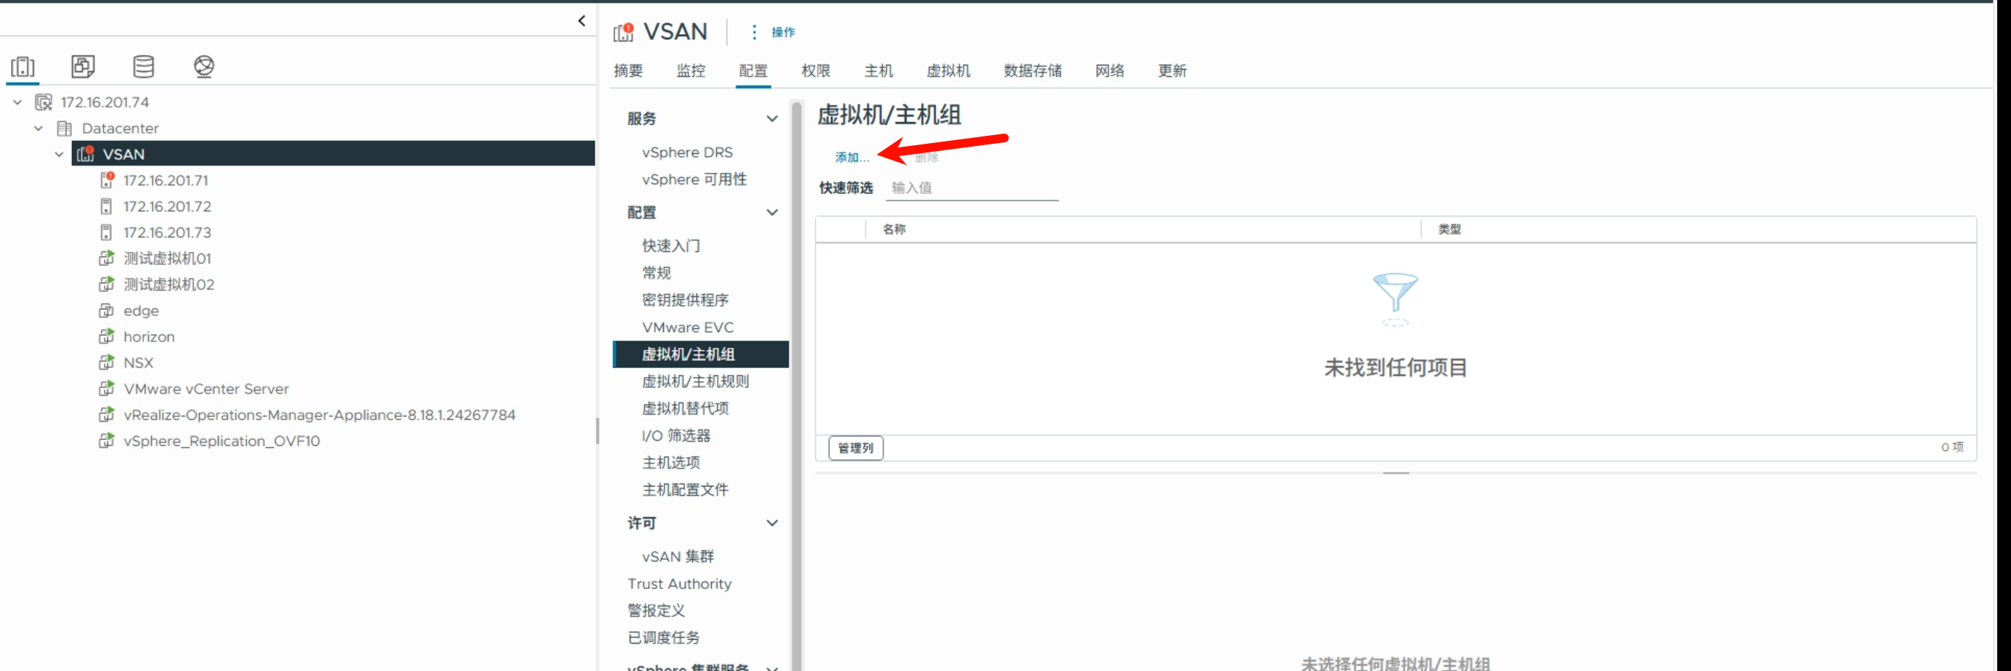Image resolution: width=2011 pixels, height=671 pixels.
Task: Open the 虚拟机 tab
Action: point(948,71)
